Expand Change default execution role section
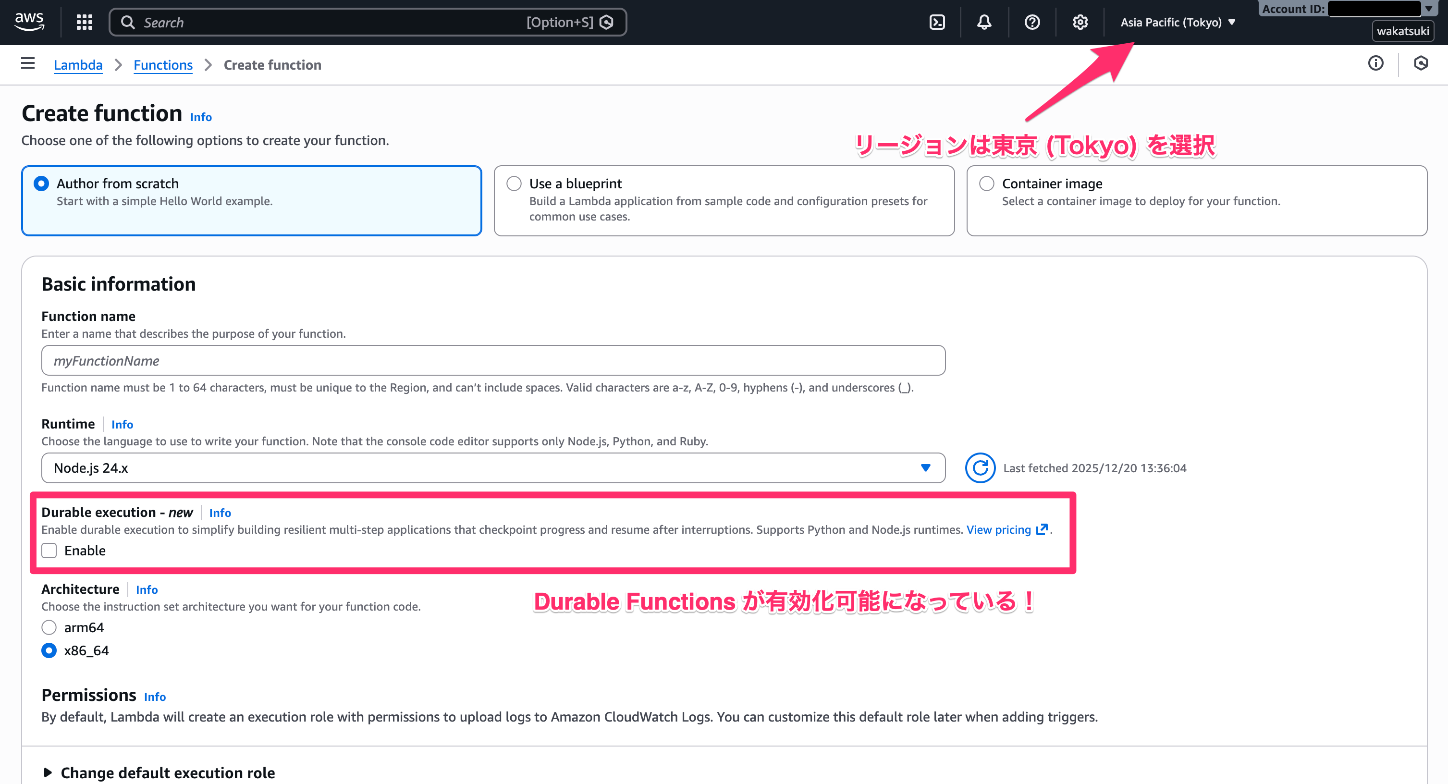 [x=167, y=773]
